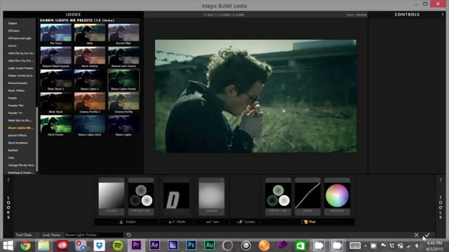Apply the Bronze Filter preset thumbnail
Viewport: 449px width, 252px height.
pyautogui.click(x=123, y=33)
